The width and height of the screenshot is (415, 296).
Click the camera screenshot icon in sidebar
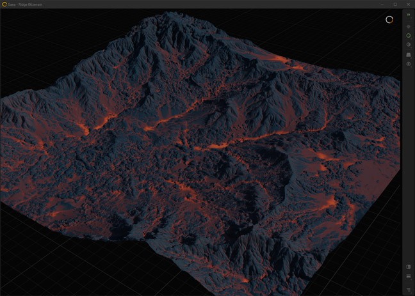[x=409, y=64]
